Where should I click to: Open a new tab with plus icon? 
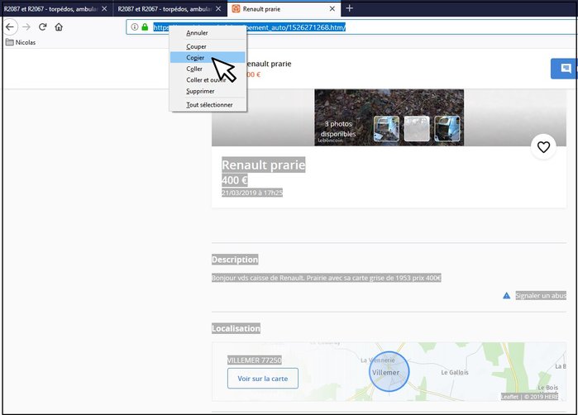click(350, 8)
